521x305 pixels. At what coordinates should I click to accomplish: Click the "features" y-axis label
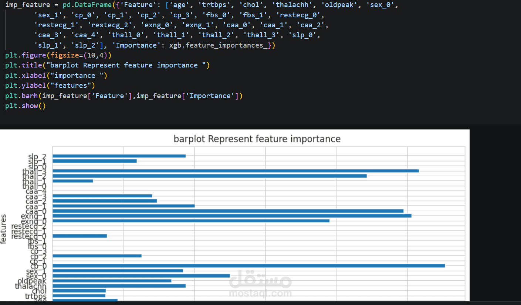[x=4, y=229]
